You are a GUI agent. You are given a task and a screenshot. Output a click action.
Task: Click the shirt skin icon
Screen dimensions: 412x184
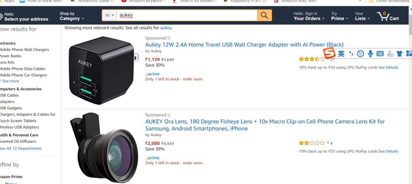pos(399,54)
